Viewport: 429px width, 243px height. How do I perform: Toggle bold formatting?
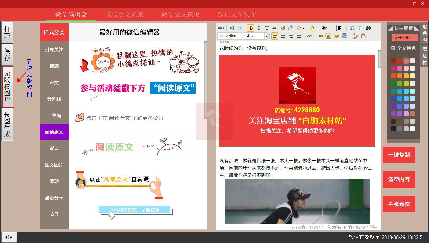(x=251, y=28)
